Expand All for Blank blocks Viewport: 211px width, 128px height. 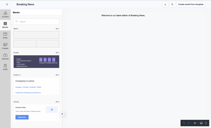click(x=57, y=29)
